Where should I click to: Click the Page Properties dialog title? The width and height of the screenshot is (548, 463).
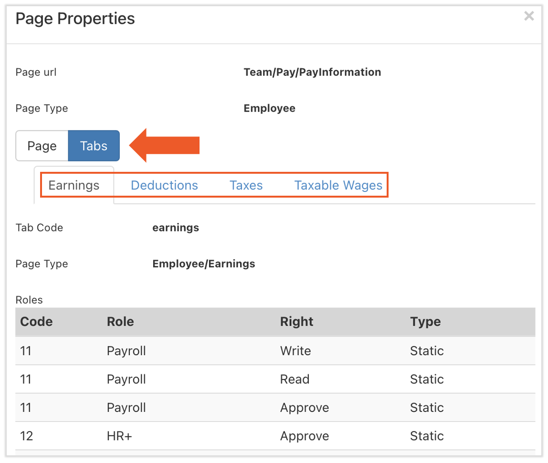click(x=75, y=19)
